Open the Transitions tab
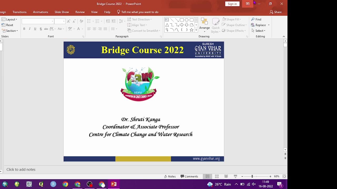The height and width of the screenshot is (189, 337). point(19,12)
